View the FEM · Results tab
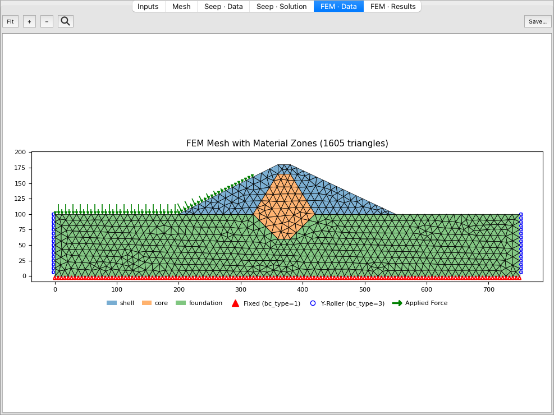 (x=392, y=6)
